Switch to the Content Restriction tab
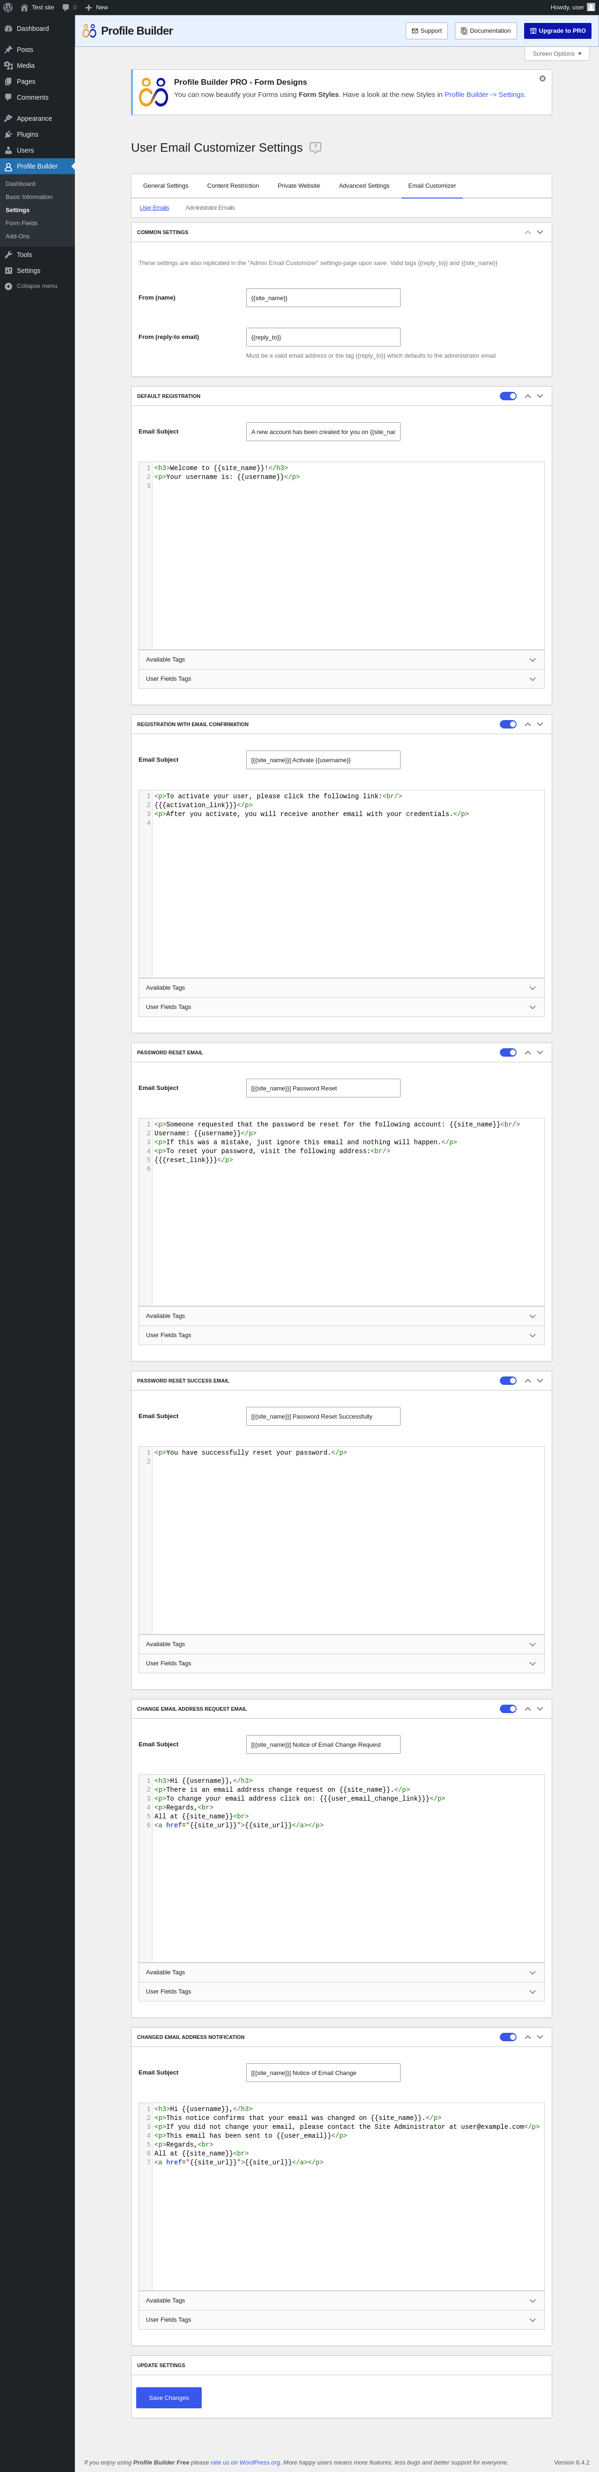This screenshot has width=599, height=2472. (232, 186)
